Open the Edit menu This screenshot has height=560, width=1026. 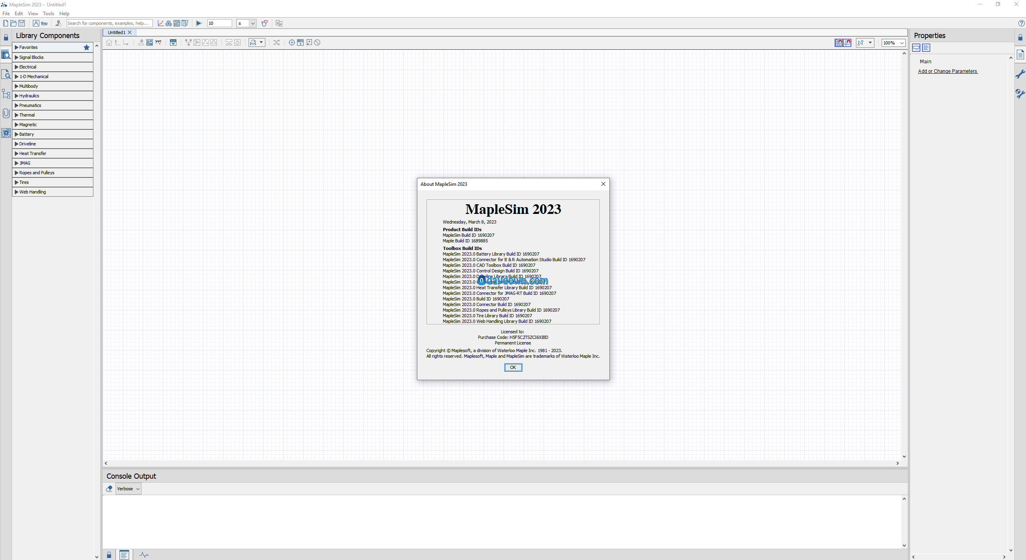(19, 14)
